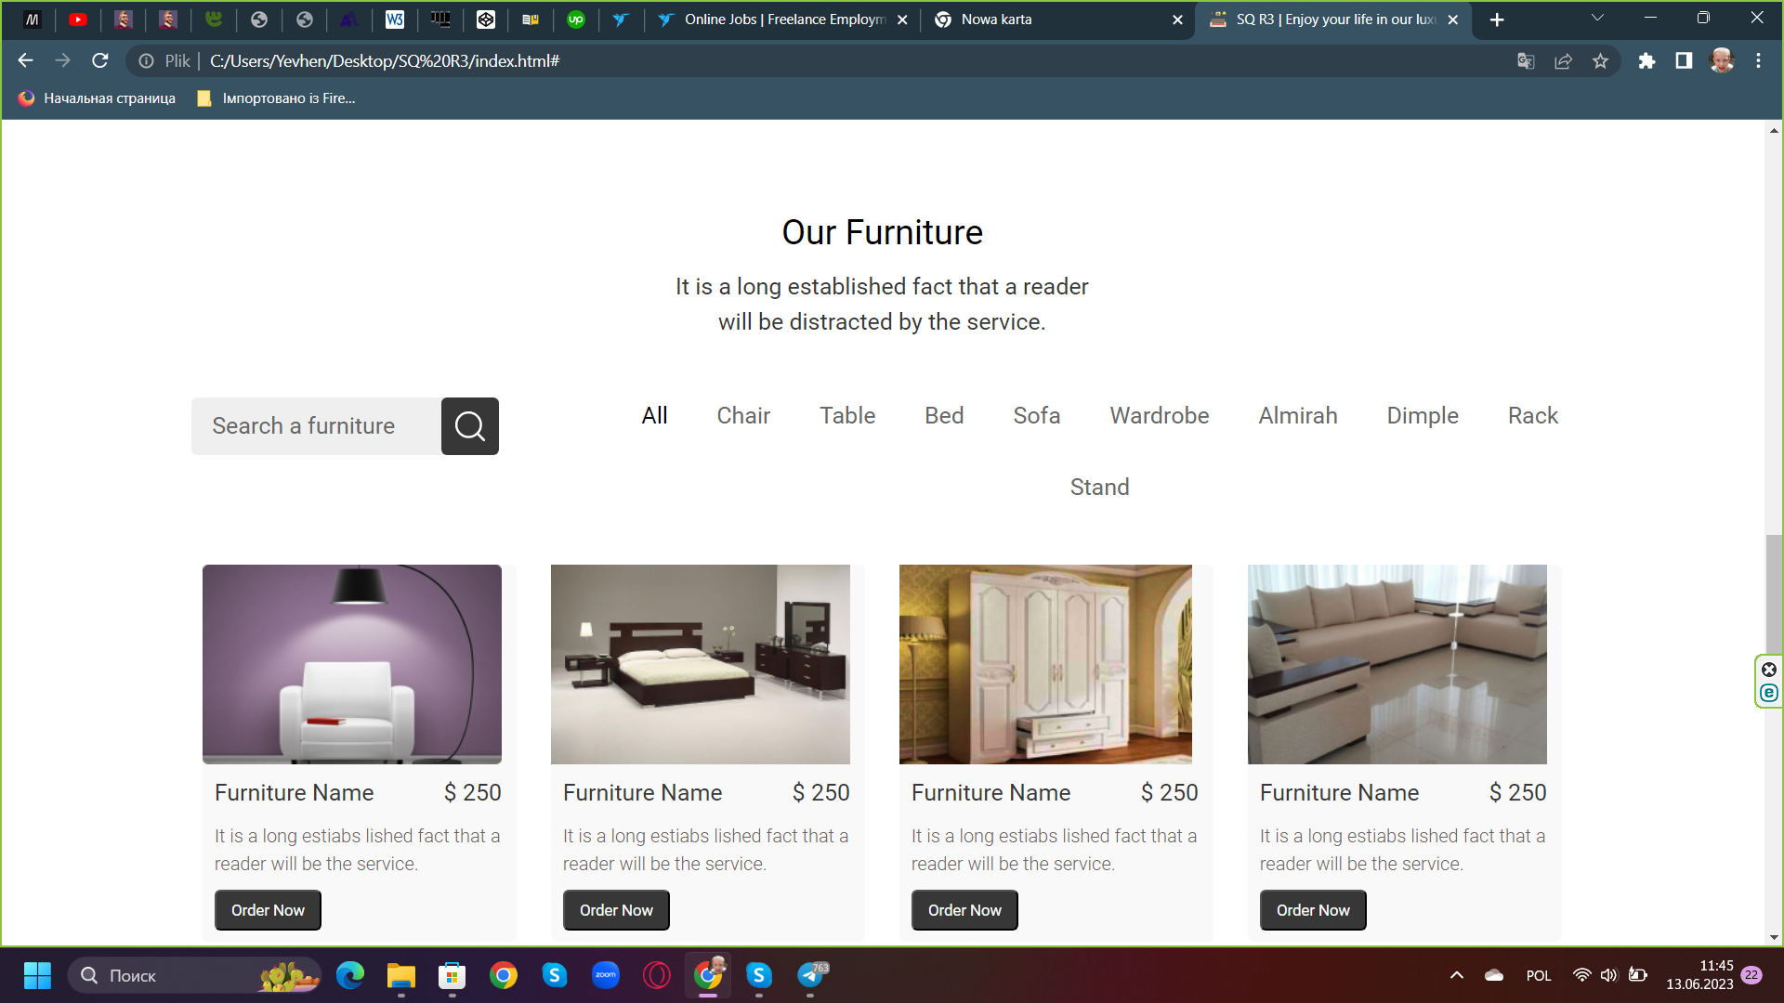Select the Chair category filter
The image size is (1784, 1003).
(x=743, y=415)
